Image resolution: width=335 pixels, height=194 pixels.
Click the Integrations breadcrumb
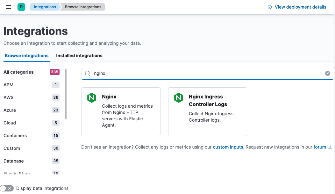[x=45, y=7]
